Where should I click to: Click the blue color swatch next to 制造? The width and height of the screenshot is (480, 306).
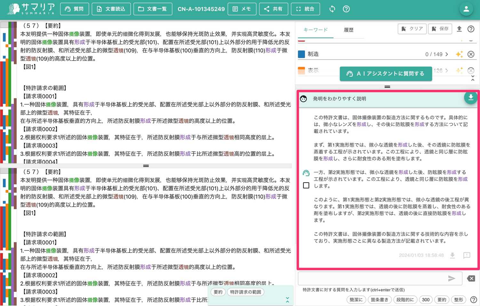coord(301,54)
